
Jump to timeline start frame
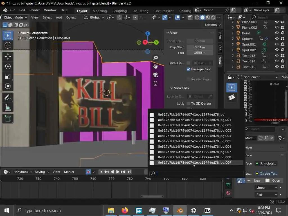pyautogui.click(x=101, y=172)
